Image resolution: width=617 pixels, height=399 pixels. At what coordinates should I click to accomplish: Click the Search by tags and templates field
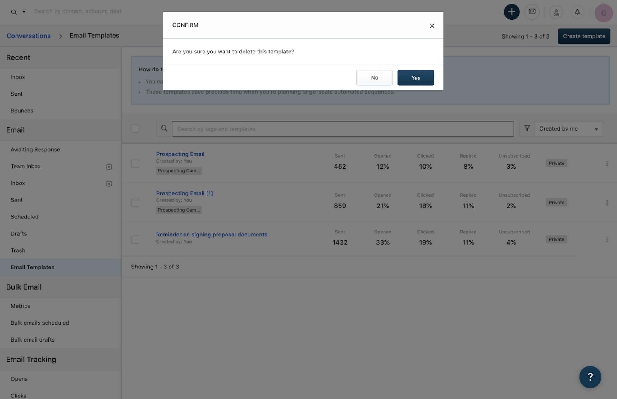pyautogui.click(x=343, y=129)
